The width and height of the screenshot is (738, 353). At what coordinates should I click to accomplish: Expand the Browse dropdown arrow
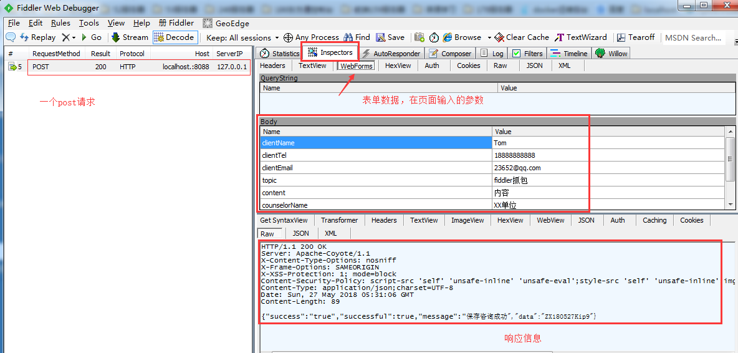[489, 37]
